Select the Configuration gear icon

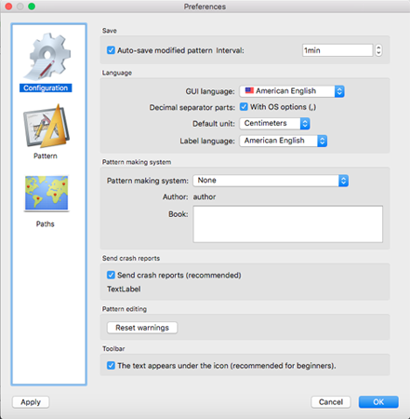(x=47, y=57)
